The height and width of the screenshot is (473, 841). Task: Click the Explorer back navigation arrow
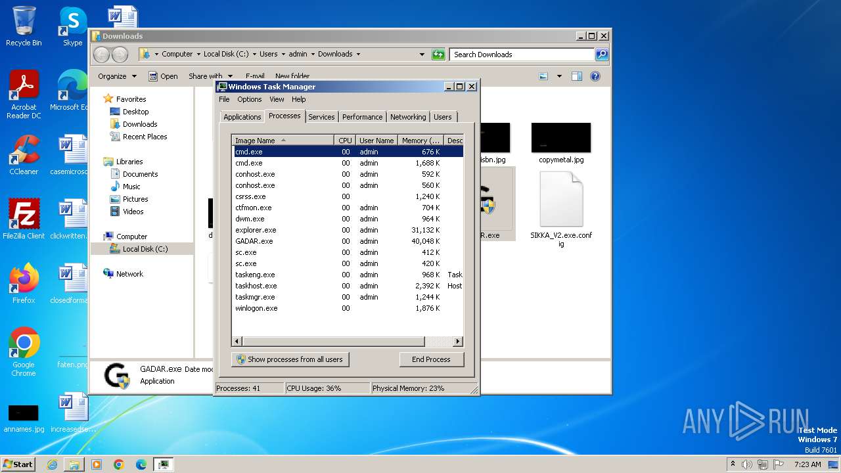(x=101, y=55)
